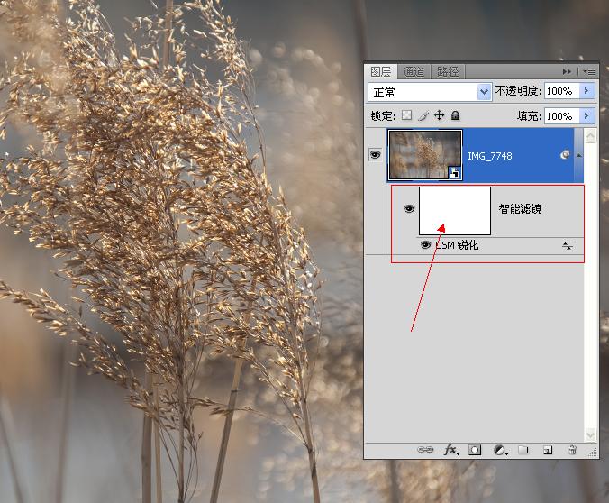The width and height of the screenshot is (609, 503).
Task: Create new fill or adjustment layer
Action: point(500,450)
